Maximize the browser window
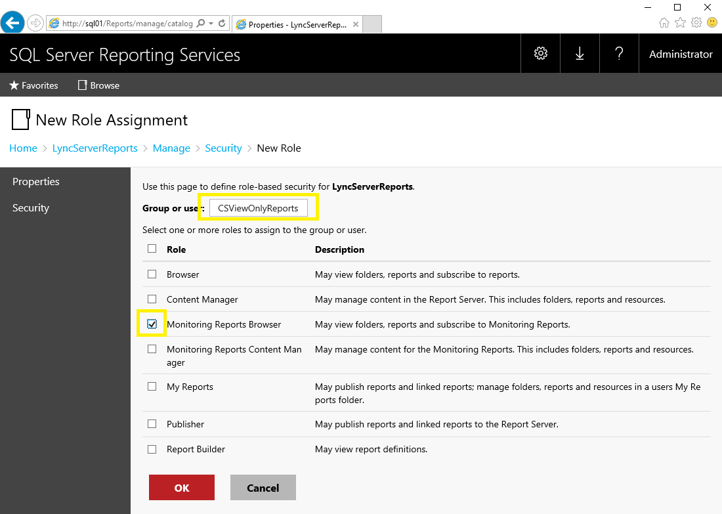The image size is (722, 514). tap(677, 7)
